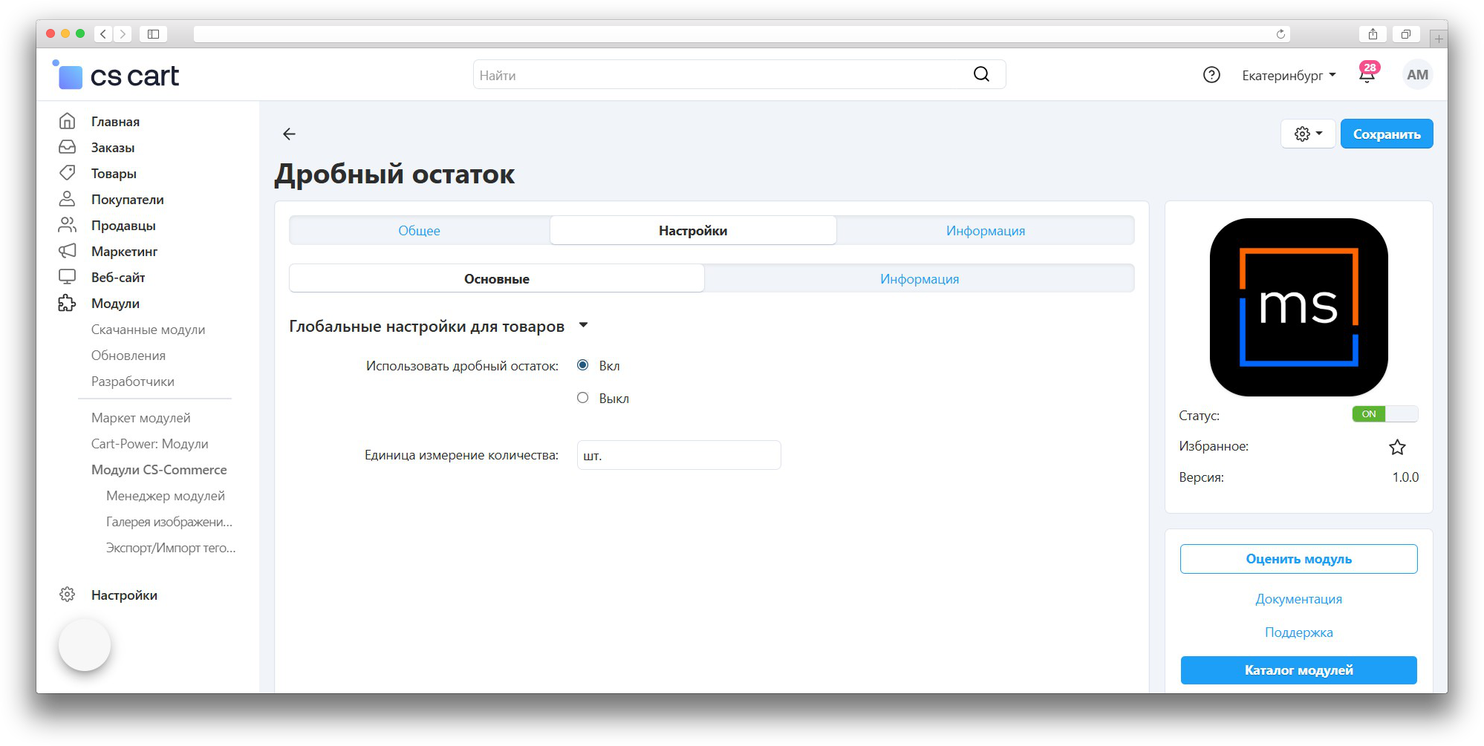Collapse the Глобальные настройки для товаров section
Viewport: 1484px width, 746px height.
pyautogui.click(x=583, y=326)
